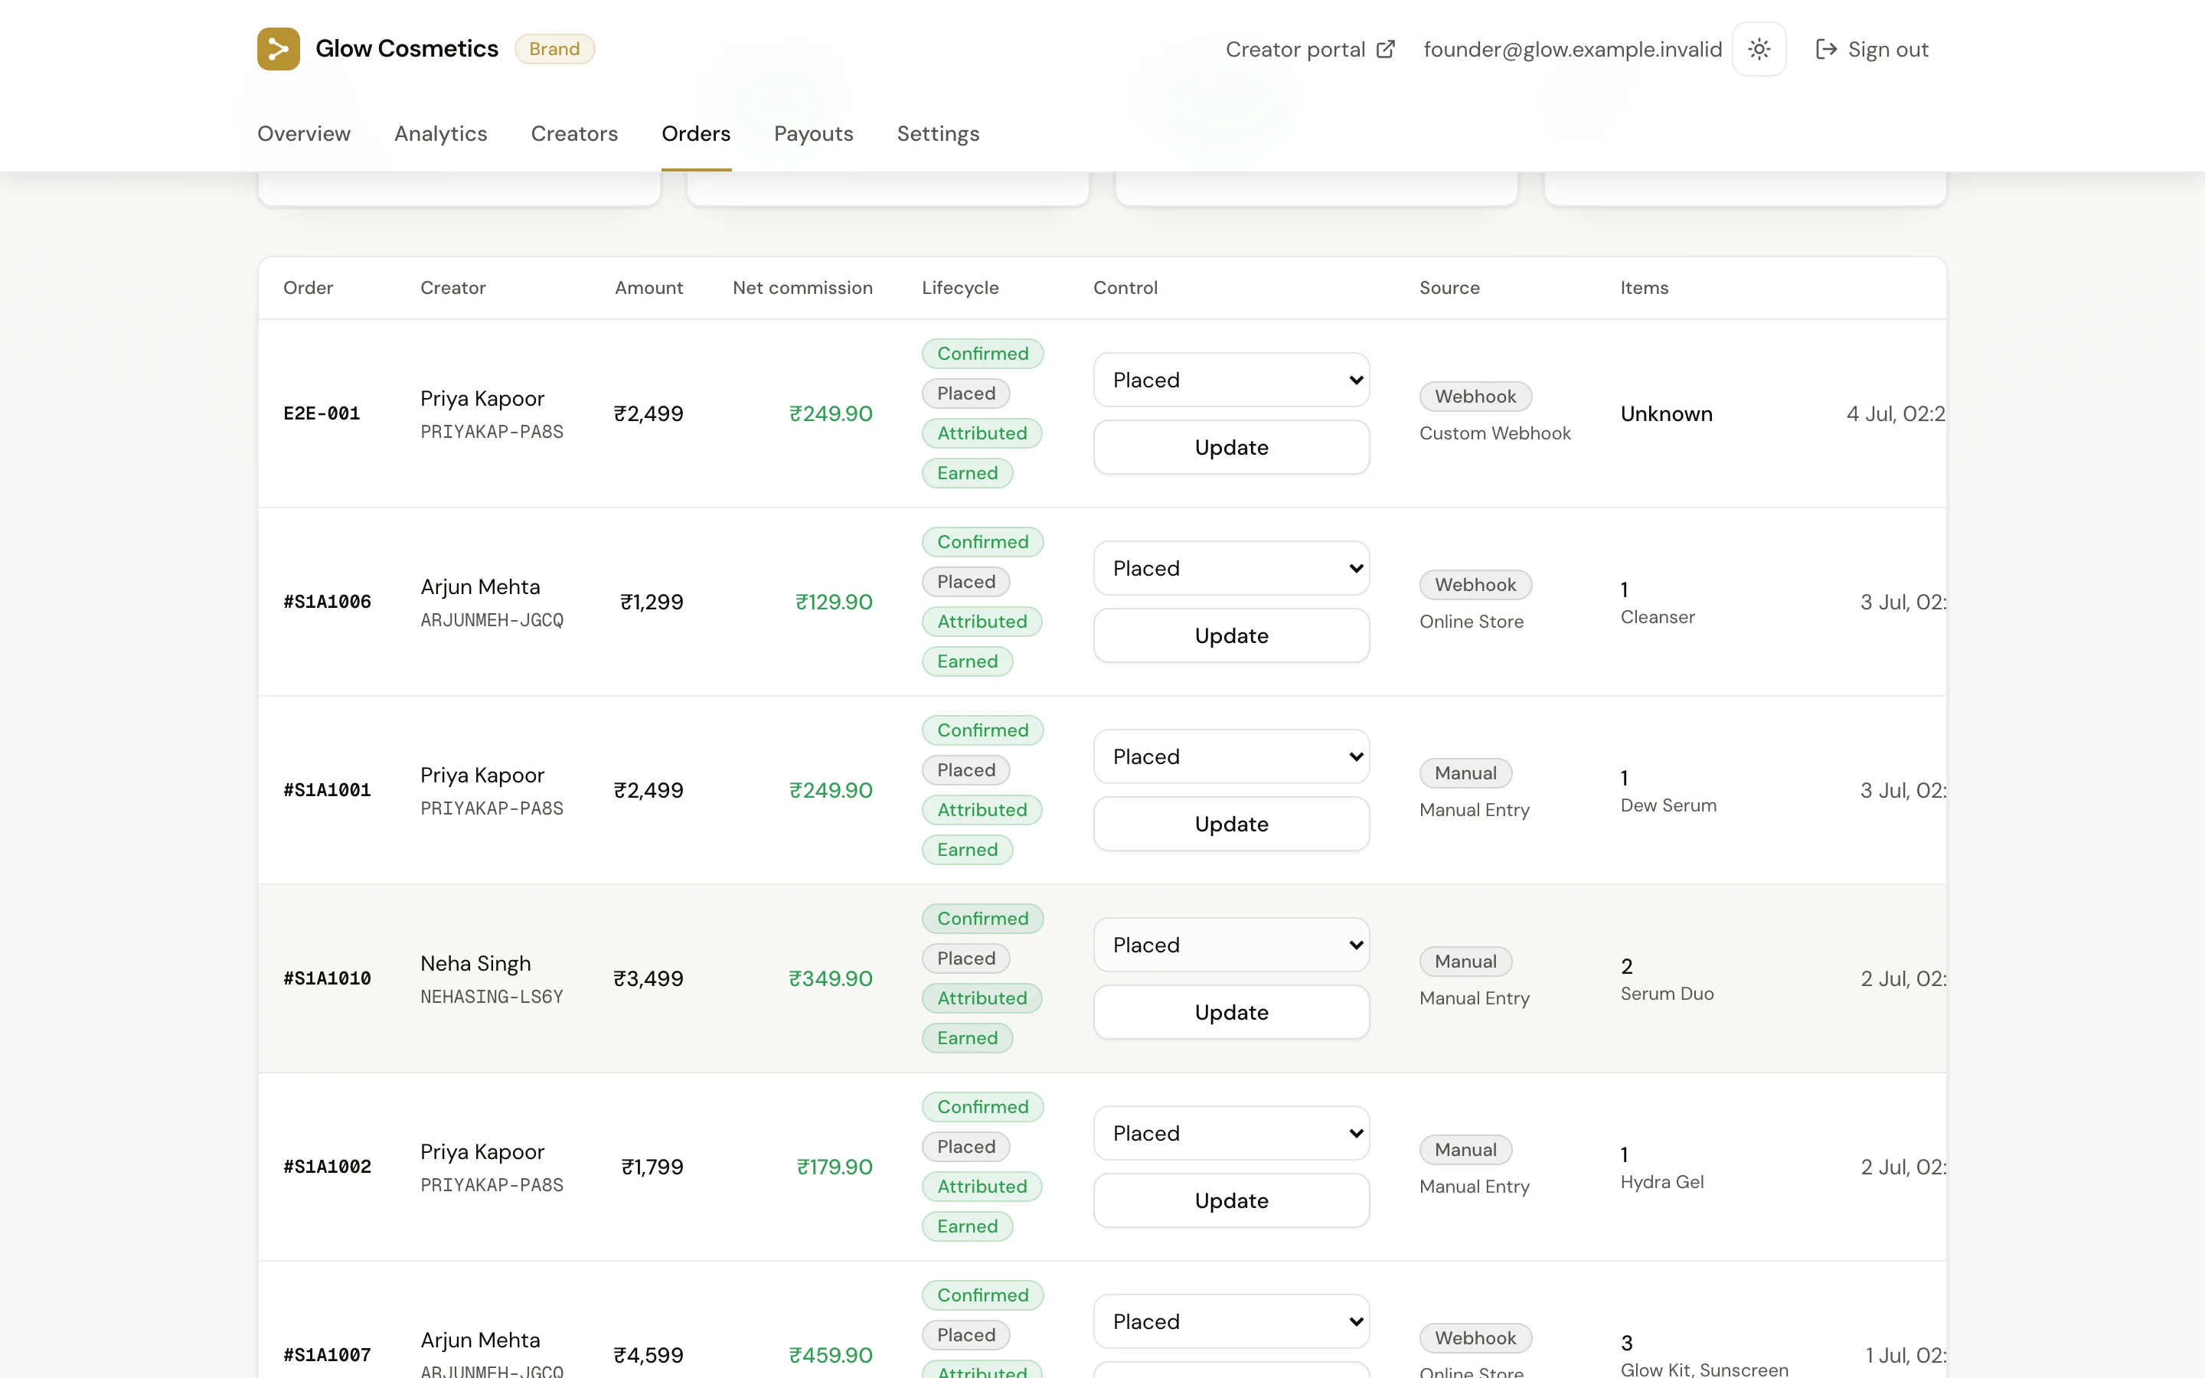Click the external link icon beside Creator portal
The width and height of the screenshot is (2205, 1378).
click(1385, 49)
